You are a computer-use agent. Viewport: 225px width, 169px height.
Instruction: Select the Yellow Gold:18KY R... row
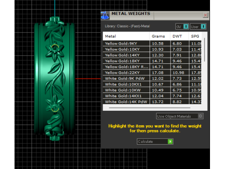pyautogui.click(x=152, y=67)
